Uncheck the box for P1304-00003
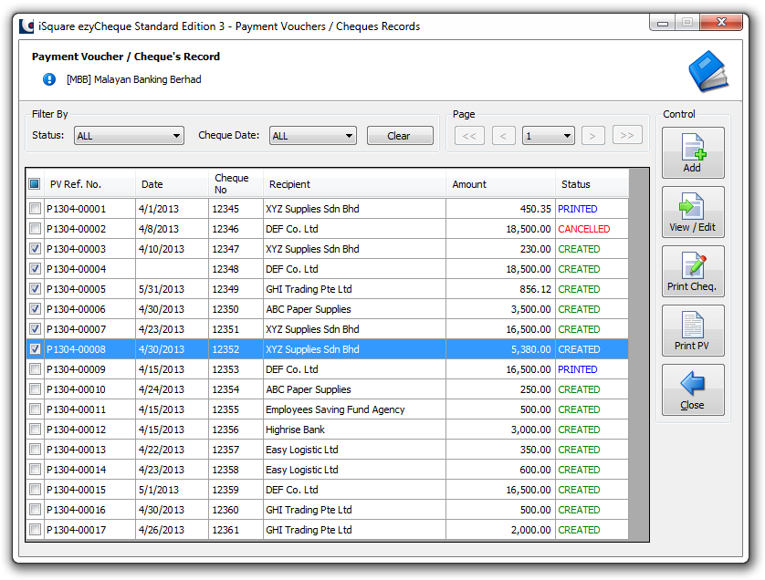The image size is (765, 580). [x=35, y=249]
